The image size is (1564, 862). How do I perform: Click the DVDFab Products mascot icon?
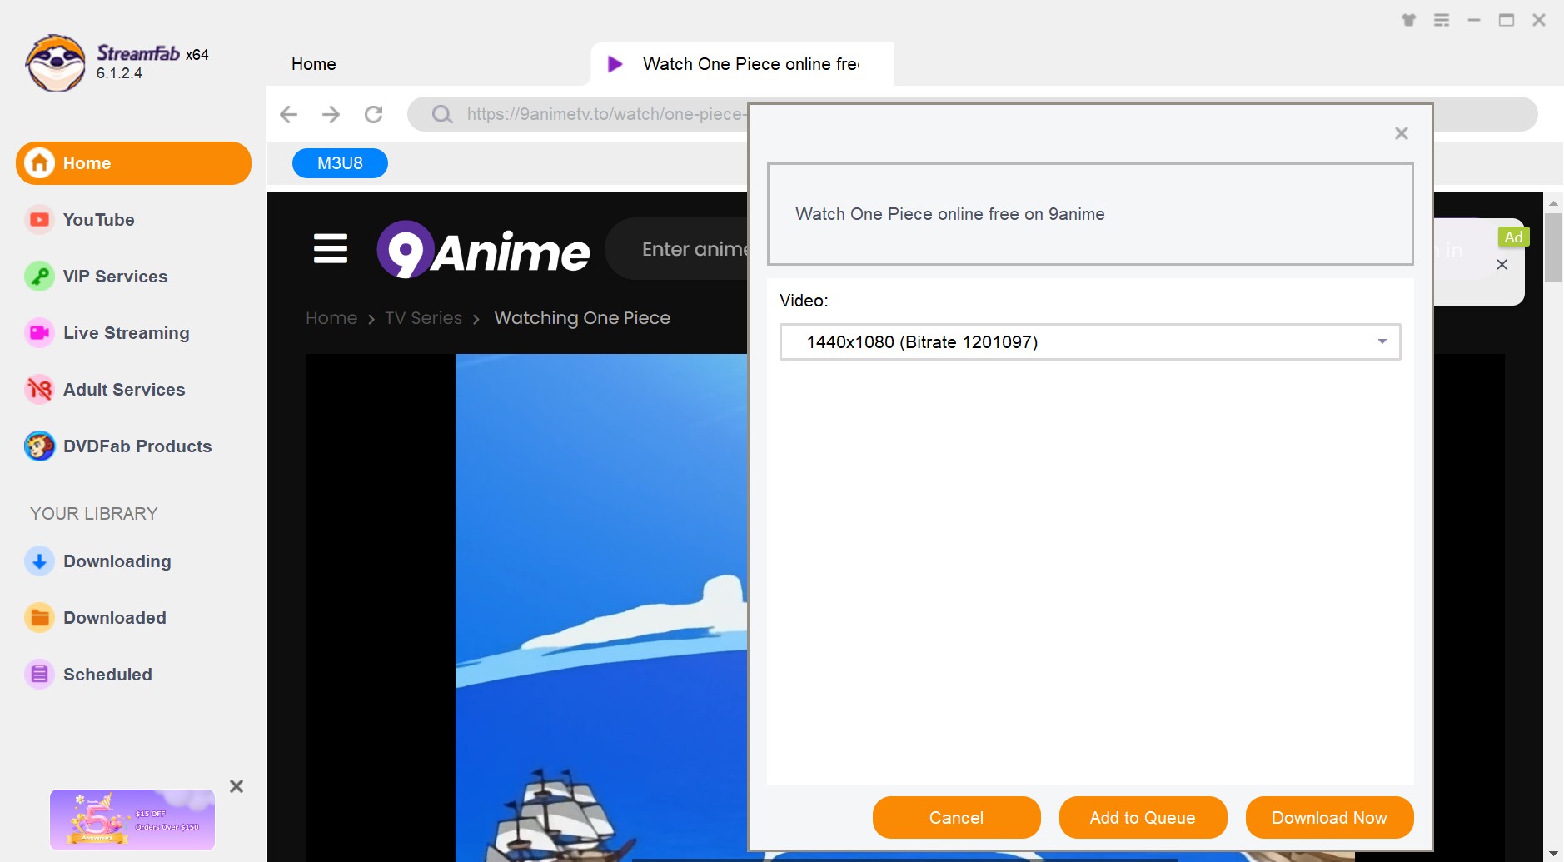point(39,446)
